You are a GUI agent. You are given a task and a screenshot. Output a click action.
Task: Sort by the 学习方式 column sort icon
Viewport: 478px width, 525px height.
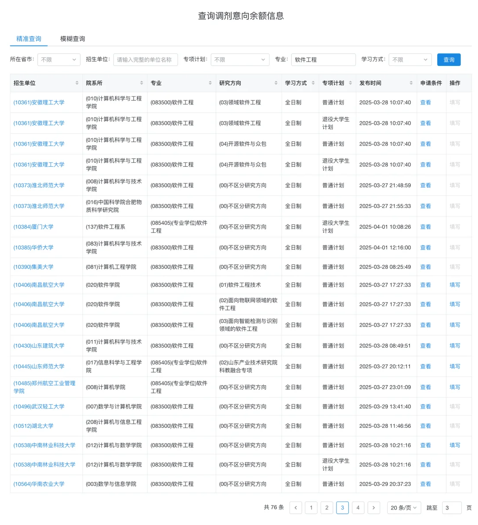(313, 83)
